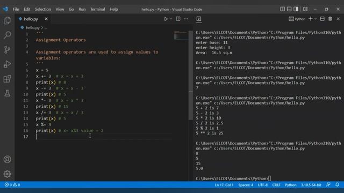344x193 pixels.
Task: Open Run and Debug view
Action: click(x=7, y=64)
